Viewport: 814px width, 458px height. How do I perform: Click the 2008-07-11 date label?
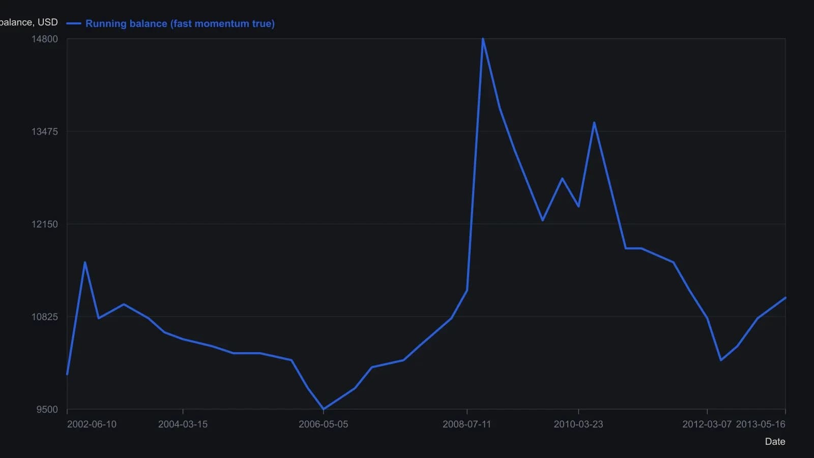467,424
